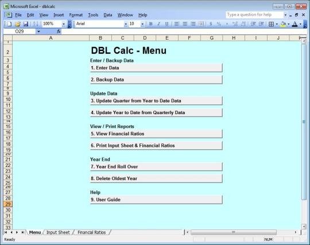This screenshot has width=310, height=245.
Task: Click '6. Print Input Sheet & Financial Ratios'
Action: coord(156,146)
